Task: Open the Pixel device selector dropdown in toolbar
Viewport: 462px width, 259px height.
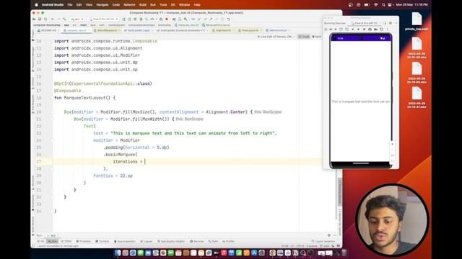Action: tap(104, 19)
